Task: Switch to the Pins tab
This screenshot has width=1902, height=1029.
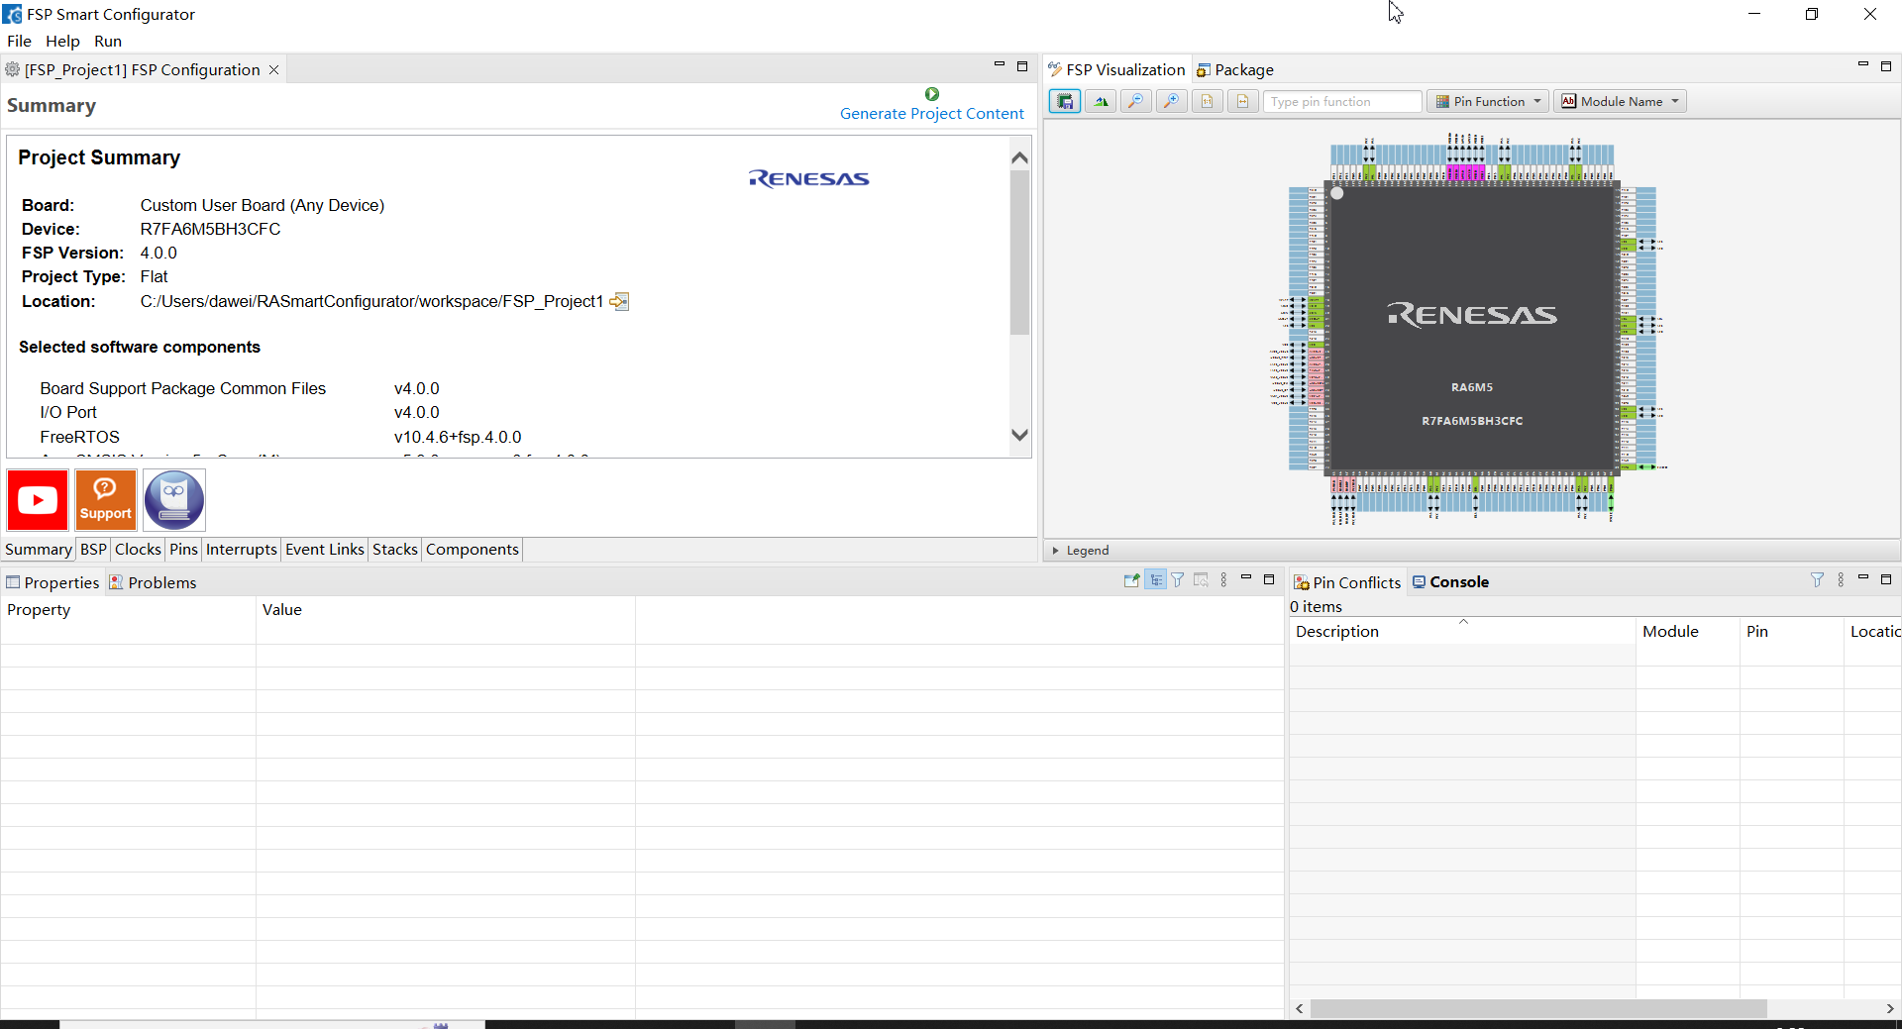Action: [x=183, y=549]
